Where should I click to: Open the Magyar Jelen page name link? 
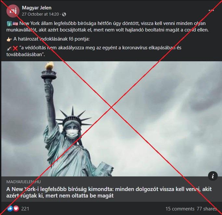pos(37,8)
